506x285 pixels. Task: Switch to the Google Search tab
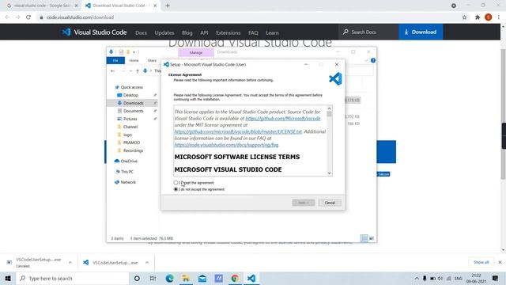pyautogui.click(x=42, y=6)
